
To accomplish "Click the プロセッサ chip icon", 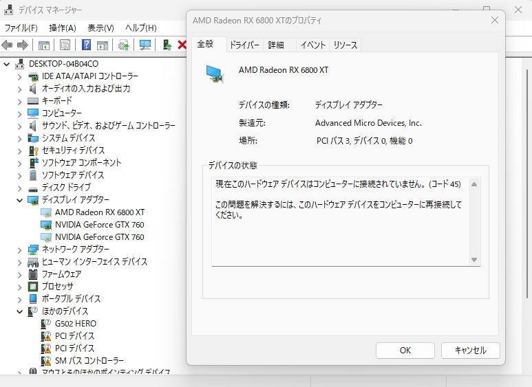I will click(33, 287).
